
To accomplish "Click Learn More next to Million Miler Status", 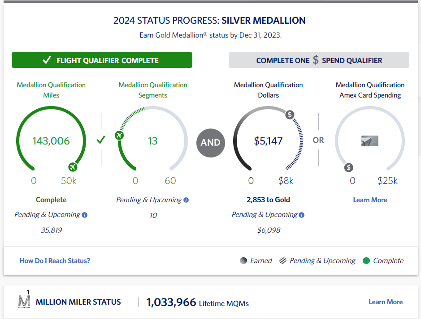I will 385,302.
